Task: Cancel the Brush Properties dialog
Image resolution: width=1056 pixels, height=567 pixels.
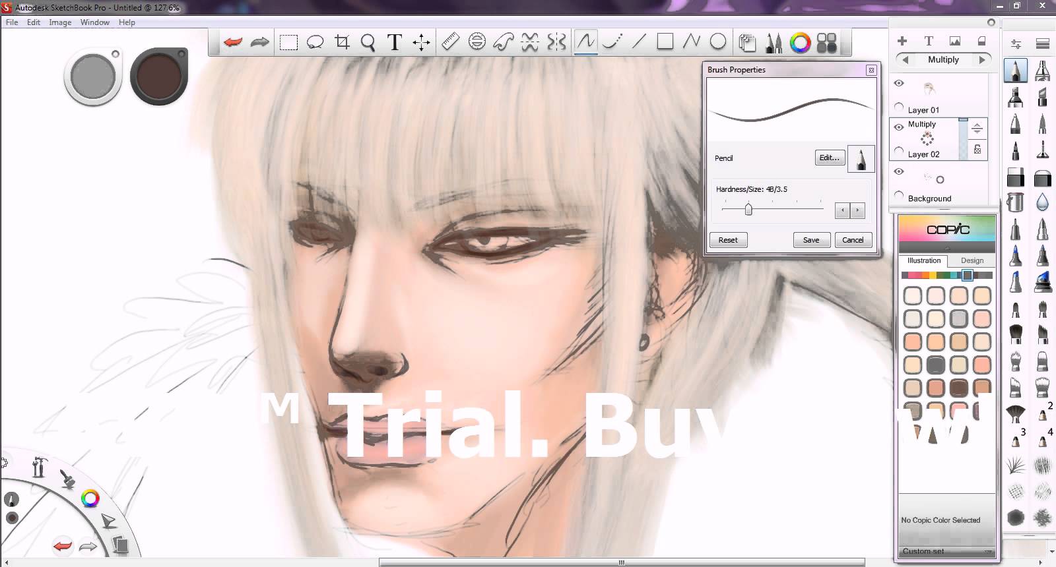Action: 853,240
